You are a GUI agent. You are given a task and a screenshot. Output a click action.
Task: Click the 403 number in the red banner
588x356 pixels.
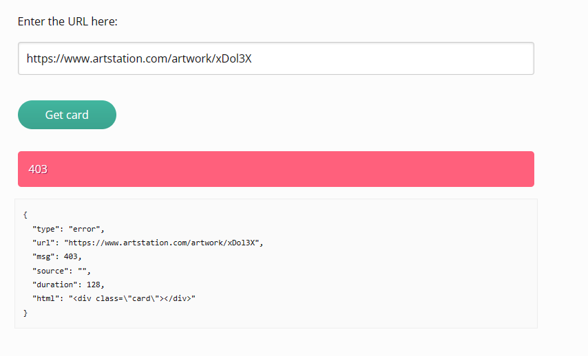coord(38,169)
